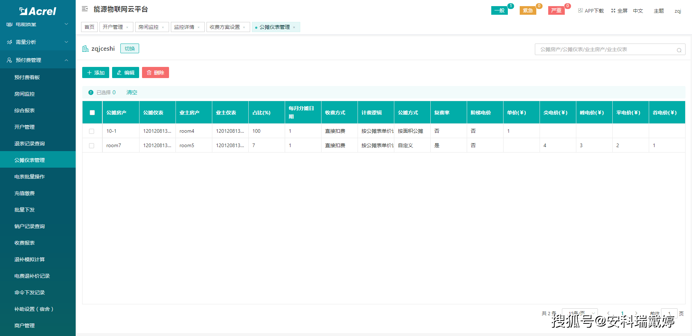The image size is (692, 336).
Task: Open 商户管理 in the sidebar
Action: coord(38,326)
